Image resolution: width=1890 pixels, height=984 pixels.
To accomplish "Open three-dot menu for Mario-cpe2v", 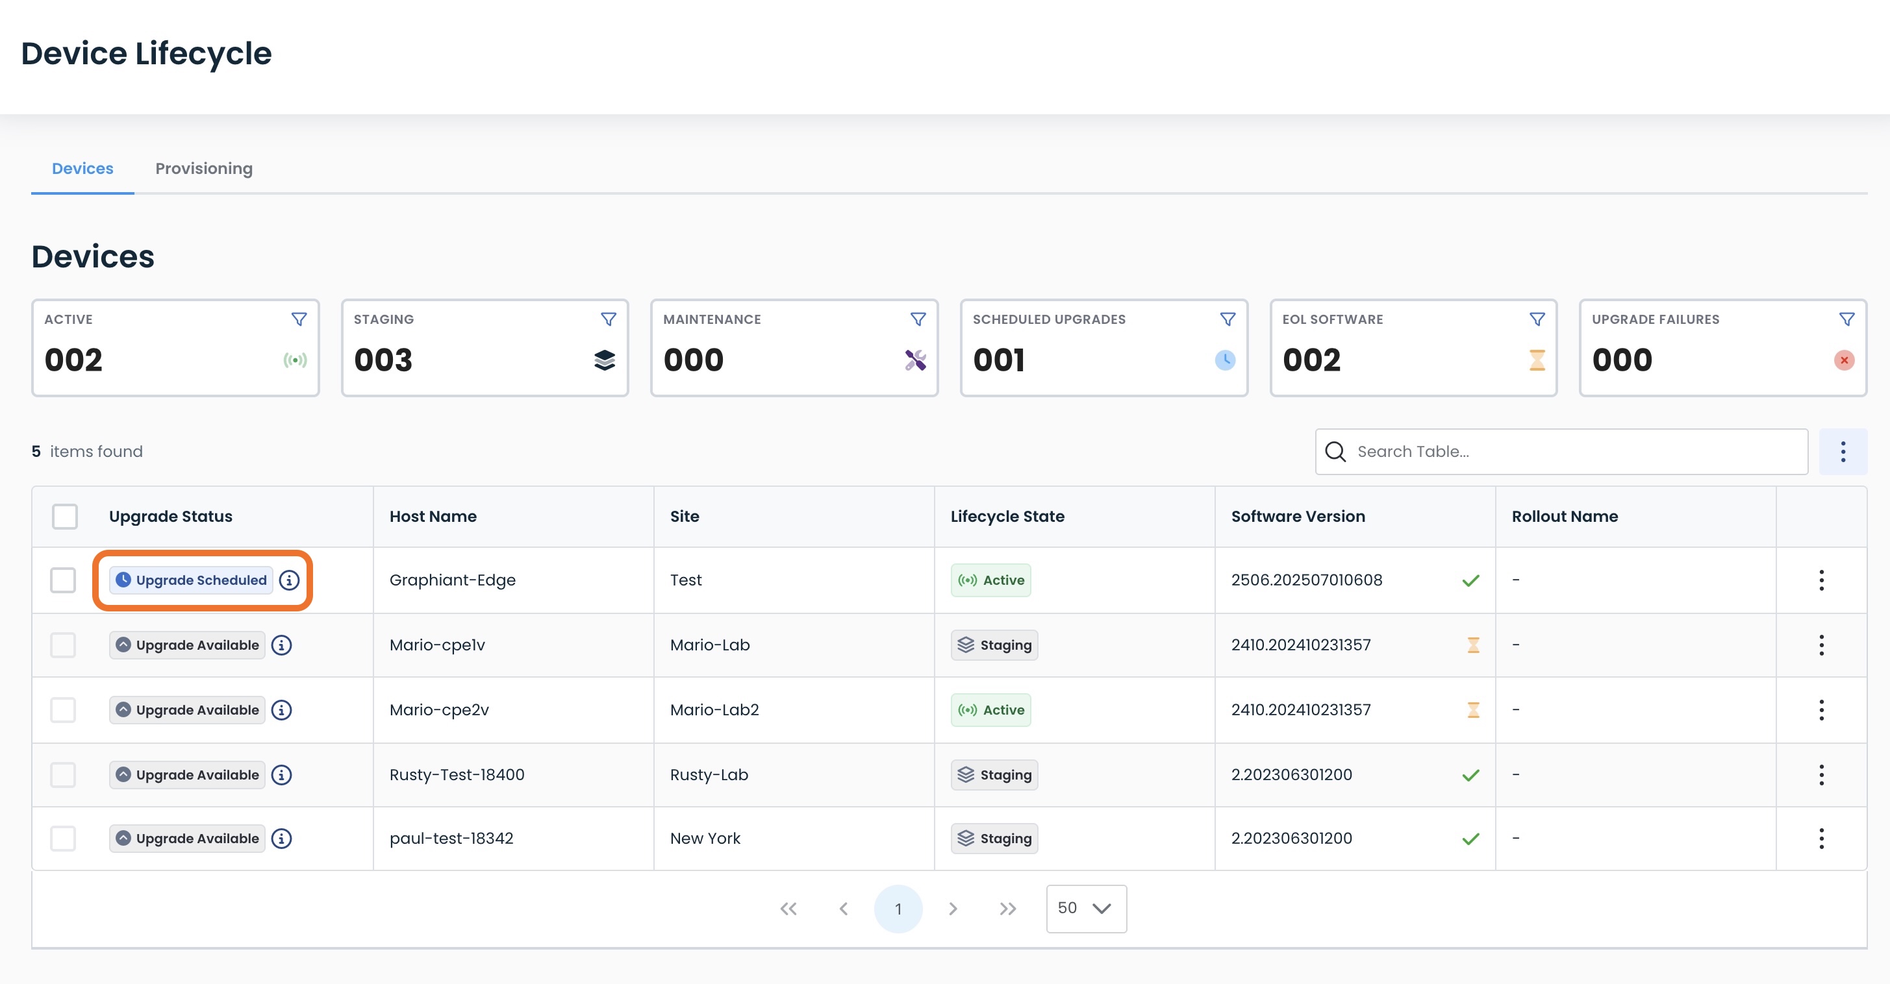I will (x=1821, y=710).
